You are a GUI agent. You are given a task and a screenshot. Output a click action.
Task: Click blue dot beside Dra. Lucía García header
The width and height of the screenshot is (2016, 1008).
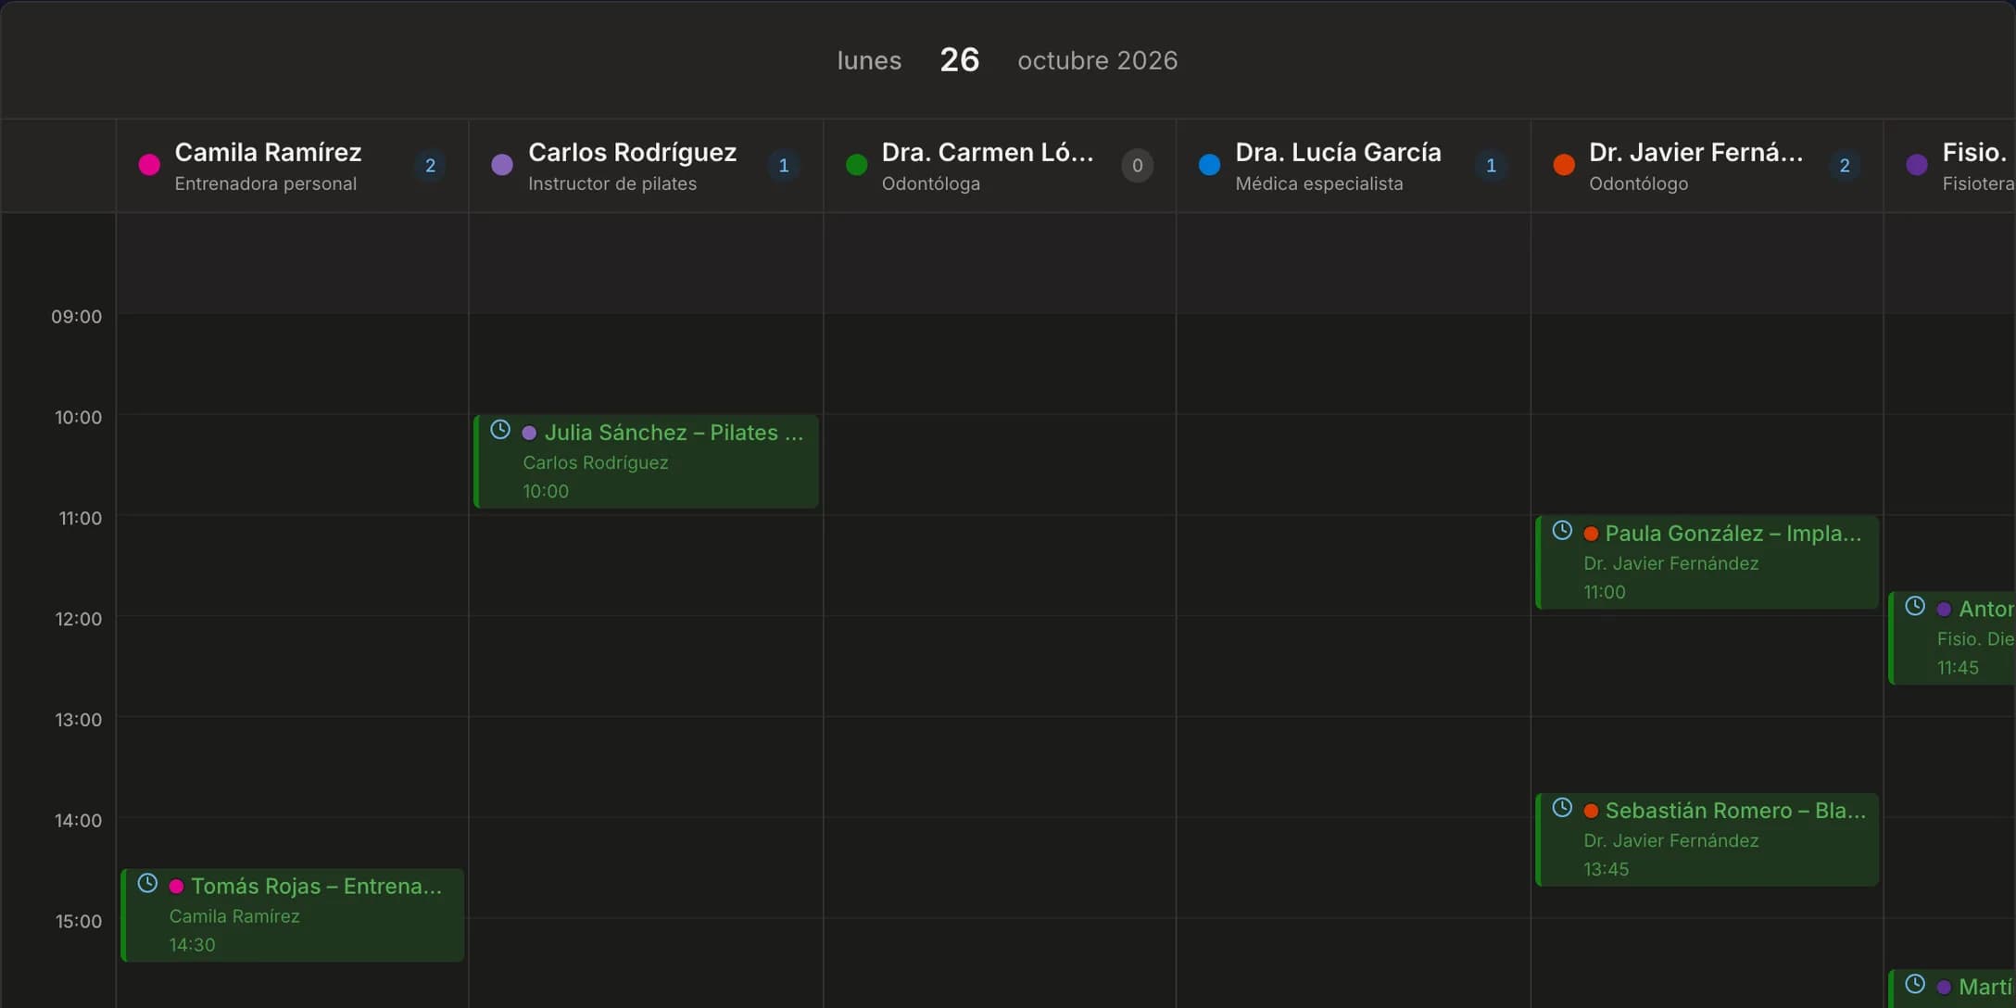1209,165
